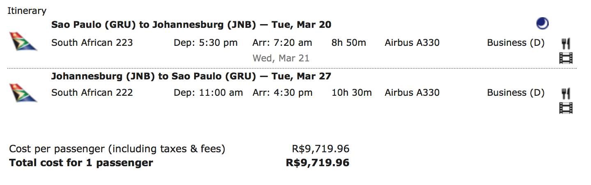Viewport: 591px width, 185px height.
Task: Click the 8h 50m flight duration
Action: point(349,43)
